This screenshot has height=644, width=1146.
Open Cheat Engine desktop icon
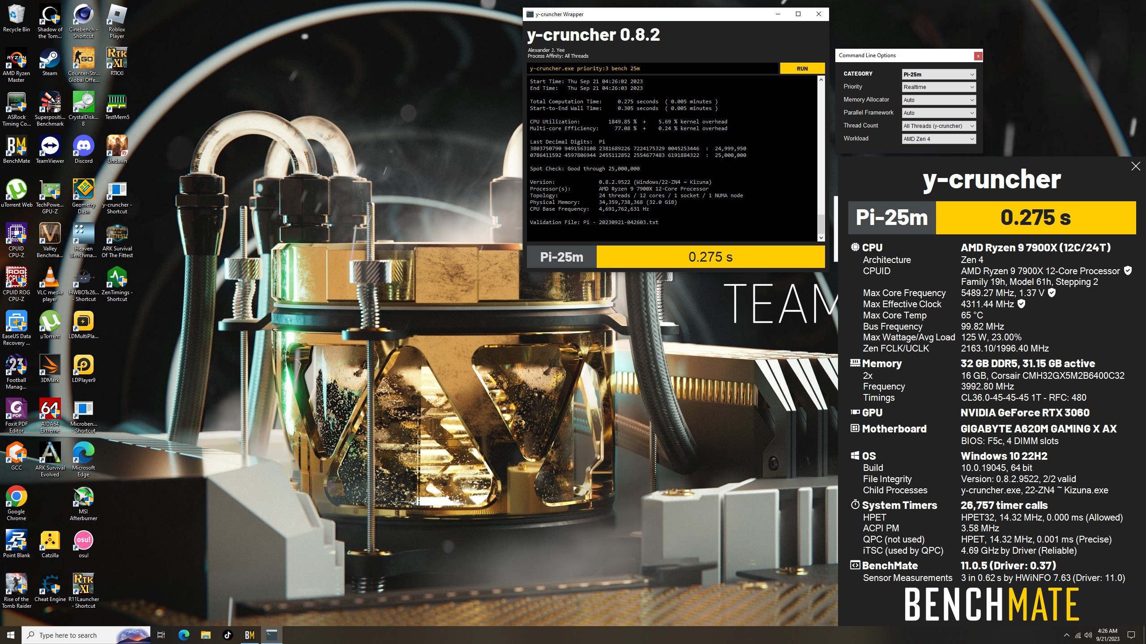point(50,589)
